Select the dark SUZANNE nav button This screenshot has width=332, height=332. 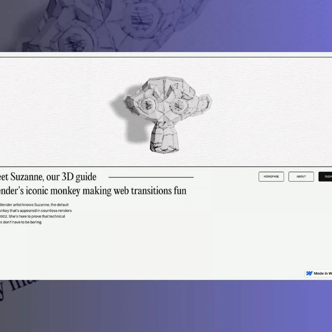pos(326,176)
